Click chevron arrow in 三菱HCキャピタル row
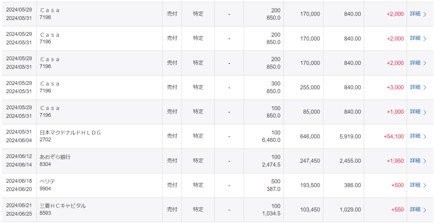Screen dimensions: 434x223 425,210
